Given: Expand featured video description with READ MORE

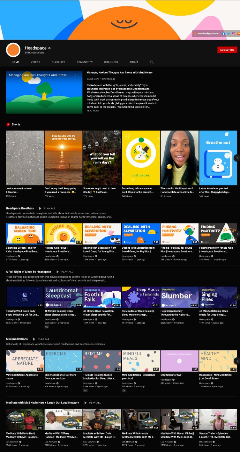Looking at the screenshot, I should 93,111.
